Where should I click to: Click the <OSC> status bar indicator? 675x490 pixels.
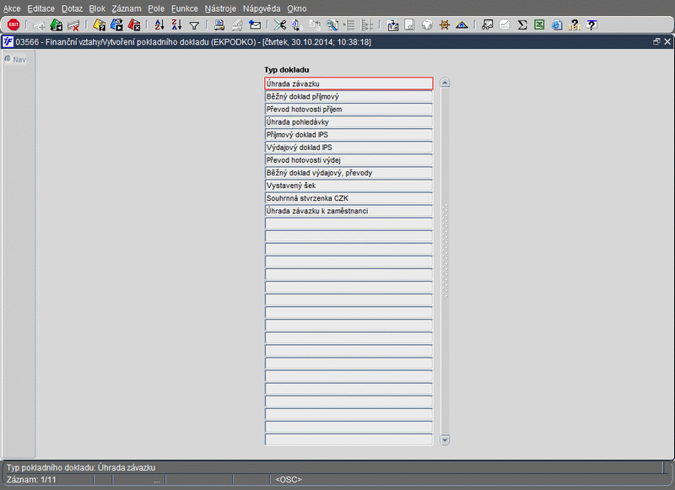click(289, 480)
